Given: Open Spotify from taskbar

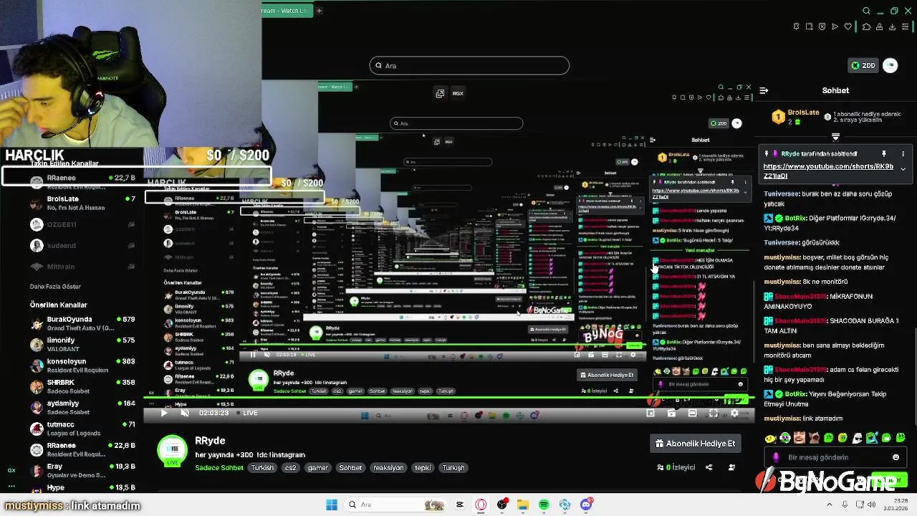Looking at the screenshot, I should (544, 505).
